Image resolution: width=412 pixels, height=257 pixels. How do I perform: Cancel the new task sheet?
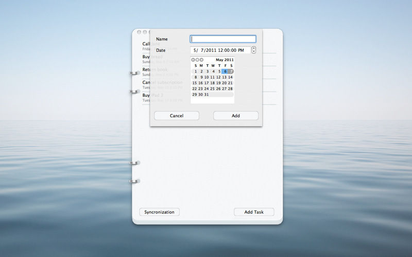177,116
